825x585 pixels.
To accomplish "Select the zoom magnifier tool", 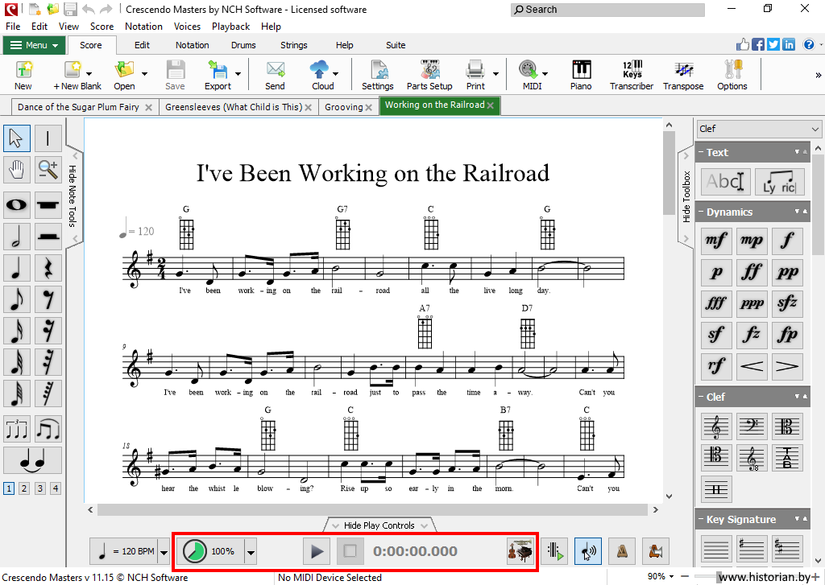I will 48,169.
